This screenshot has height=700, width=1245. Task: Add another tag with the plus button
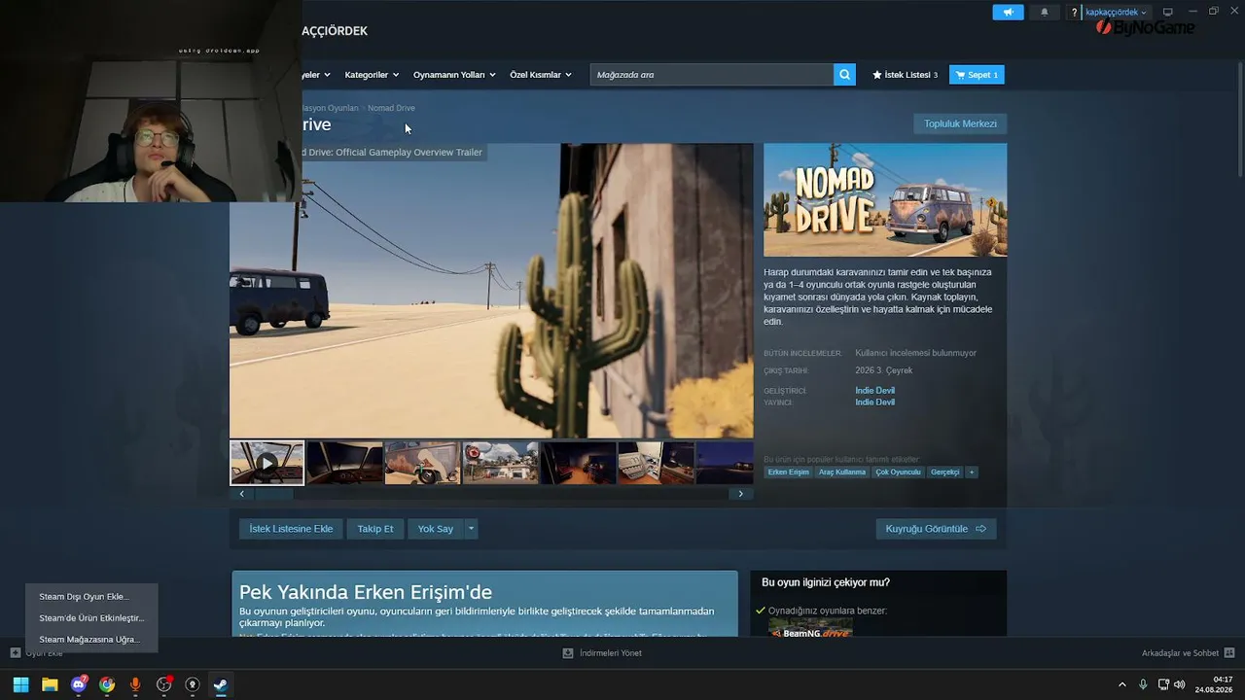pyautogui.click(x=971, y=472)
